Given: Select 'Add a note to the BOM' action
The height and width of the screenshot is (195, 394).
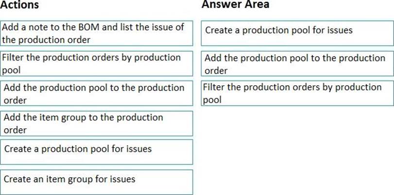Looking at the screenshot, I should pos(97,33).
